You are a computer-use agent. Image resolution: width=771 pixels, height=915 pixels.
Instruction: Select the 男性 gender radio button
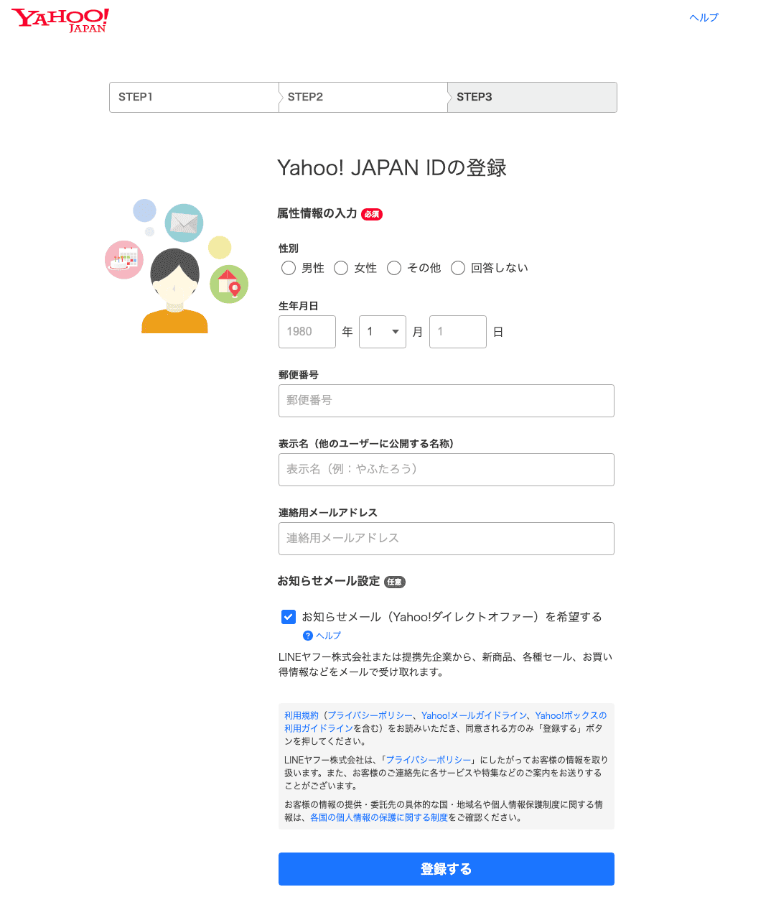pos(289,268)
